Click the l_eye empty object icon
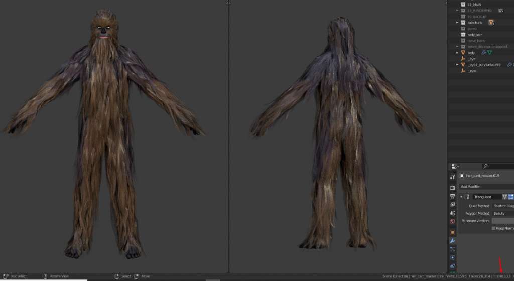 pyautogui.click(x=463, y=59)
